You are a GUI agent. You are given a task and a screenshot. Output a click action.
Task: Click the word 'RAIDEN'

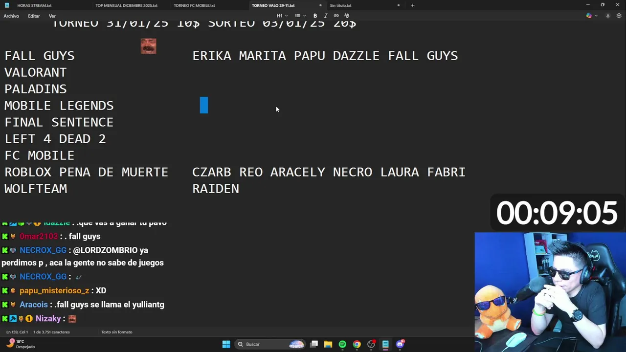point(216,189)
